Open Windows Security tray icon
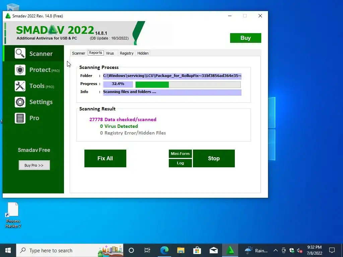343x257 pixels. 292,250
